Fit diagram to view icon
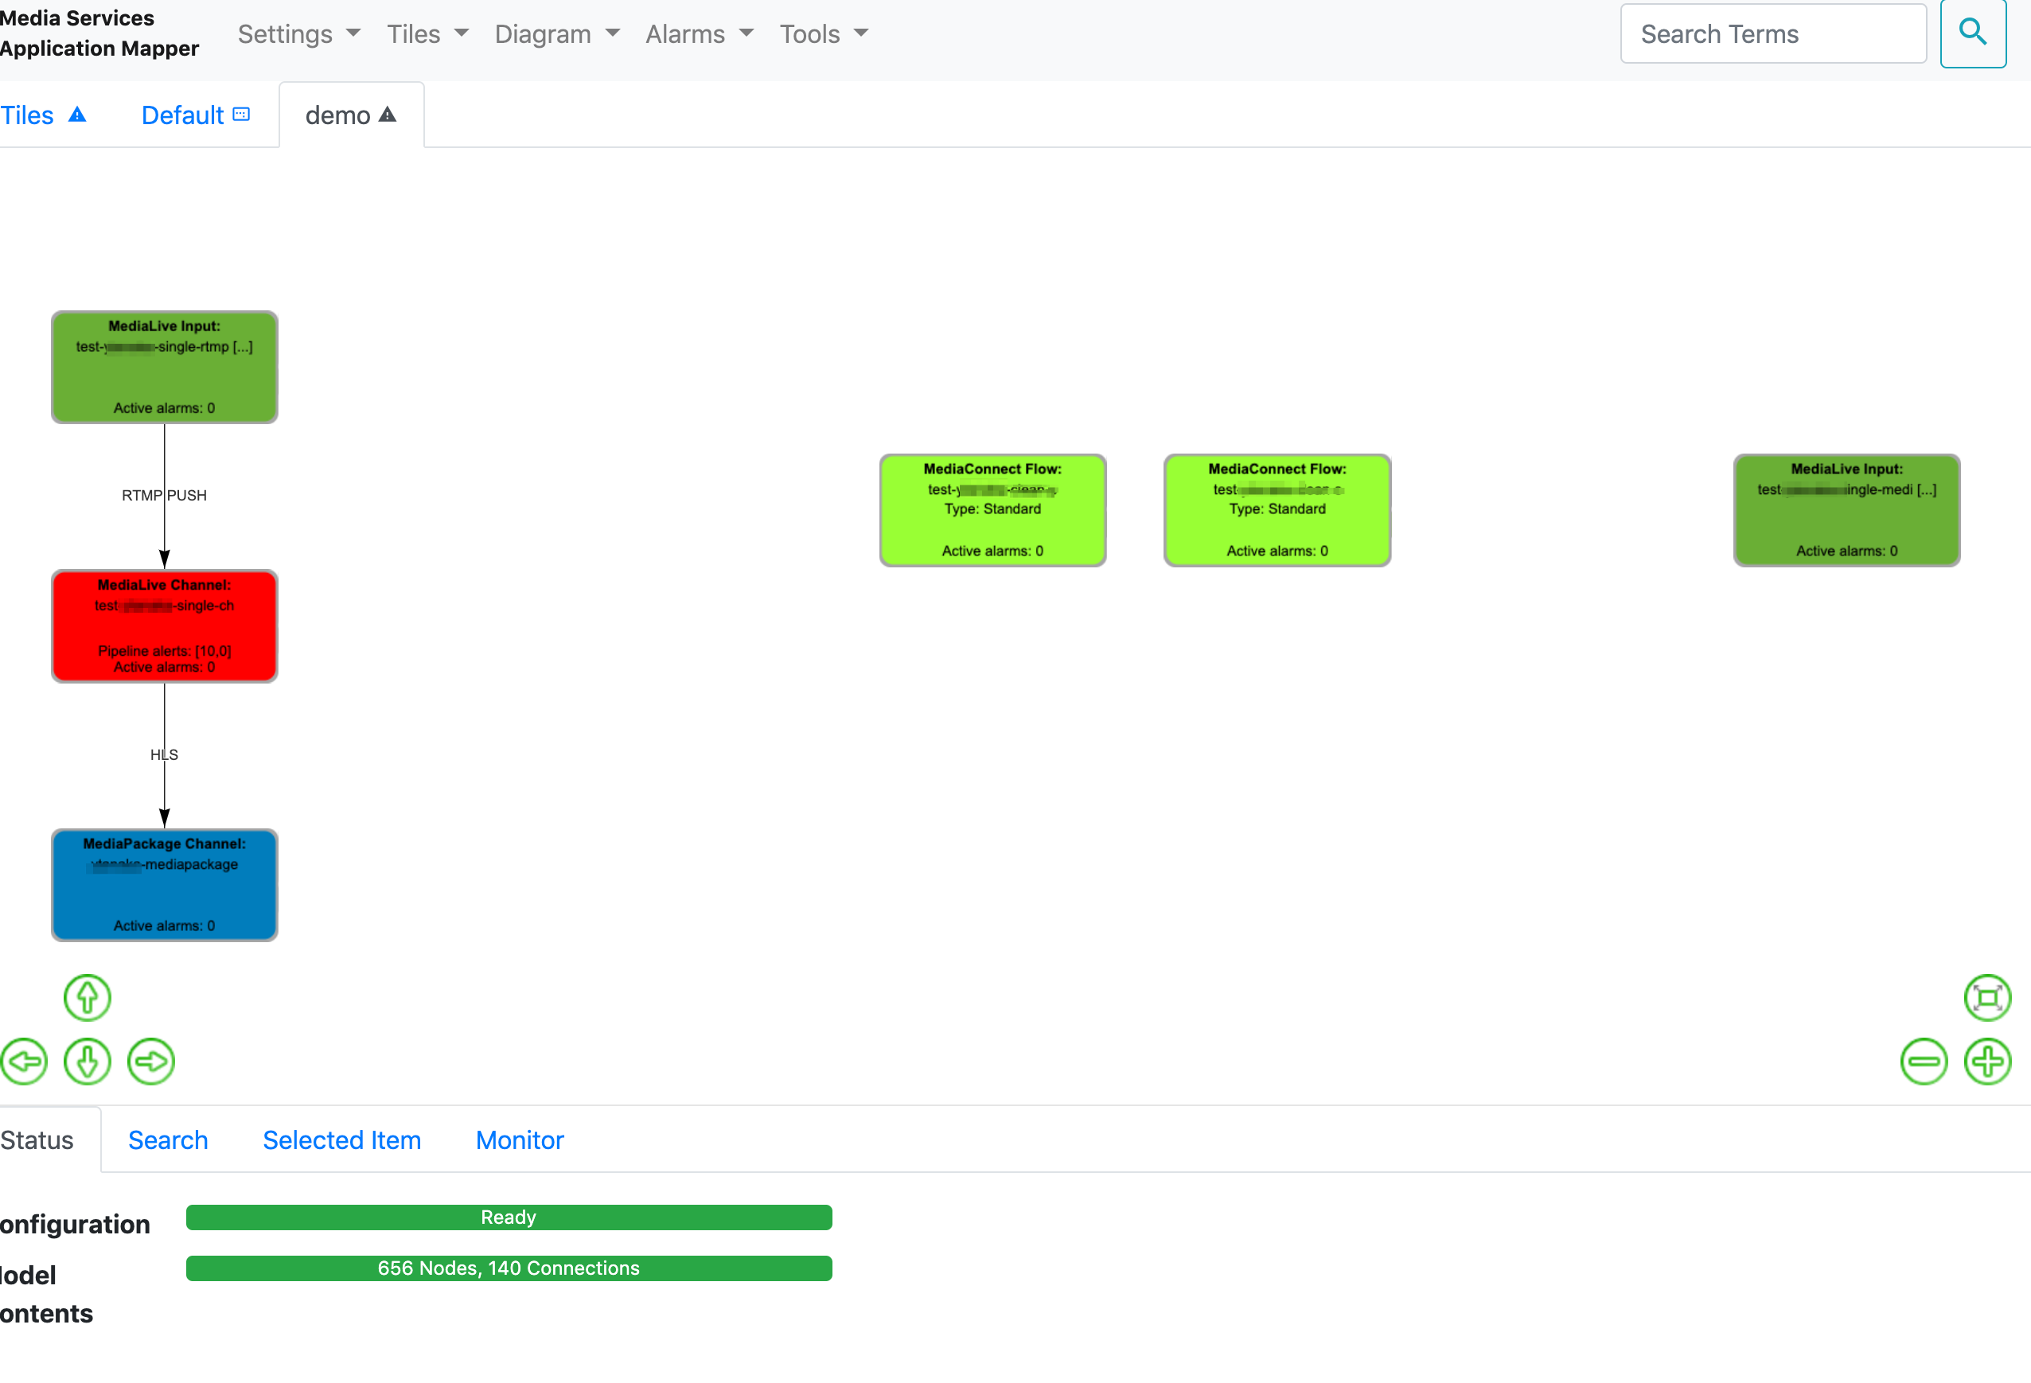This screenshot has height=1383, width=2031. point(1987,998)
